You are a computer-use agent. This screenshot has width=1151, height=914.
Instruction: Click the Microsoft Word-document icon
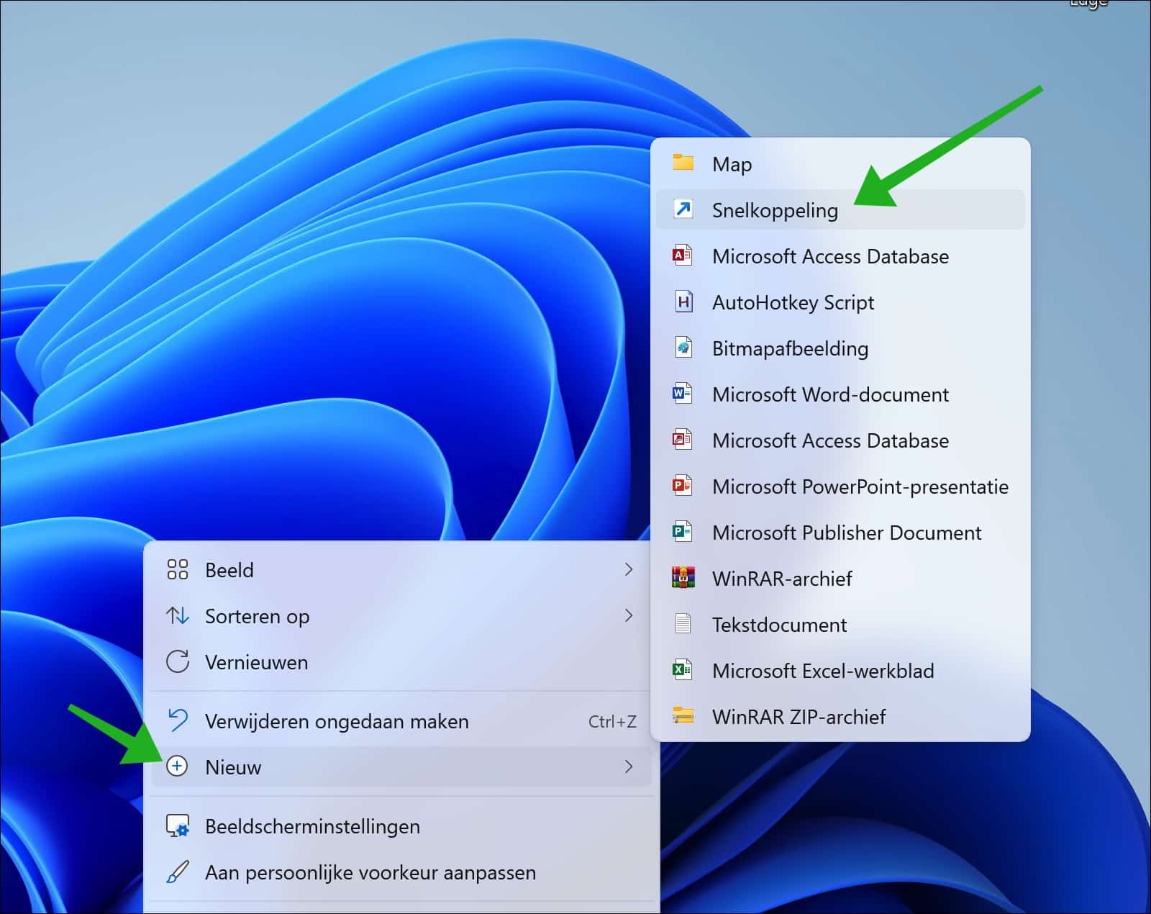click(683, 394)
